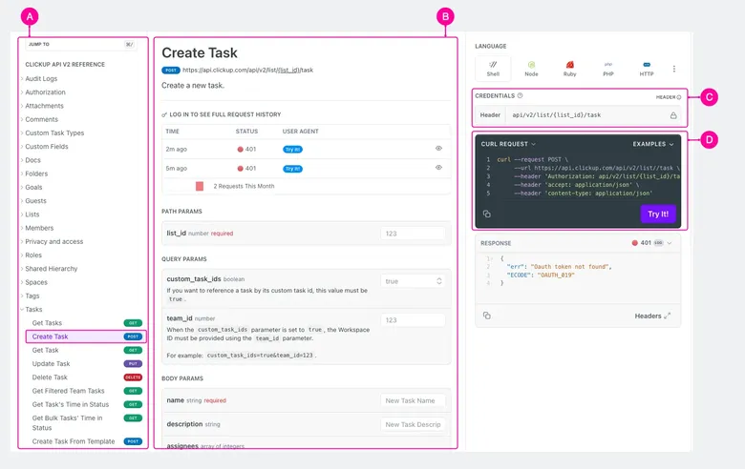Expand the Spaces section
The width and height of the screenshot is (745, 469).
(36, 282)
